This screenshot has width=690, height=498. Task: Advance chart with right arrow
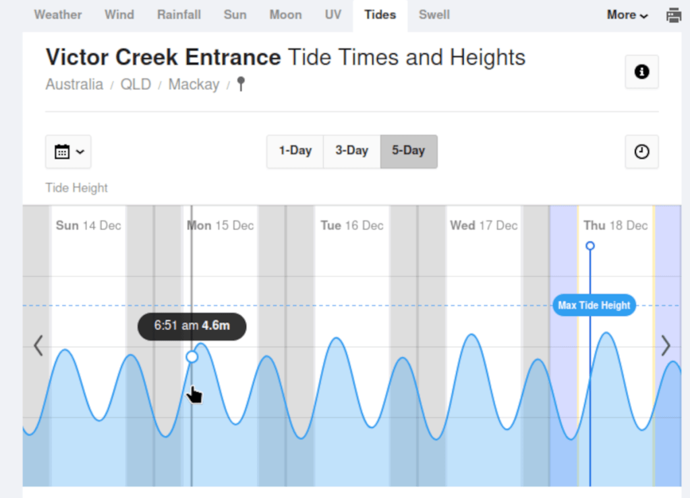[x=666, y=345]
